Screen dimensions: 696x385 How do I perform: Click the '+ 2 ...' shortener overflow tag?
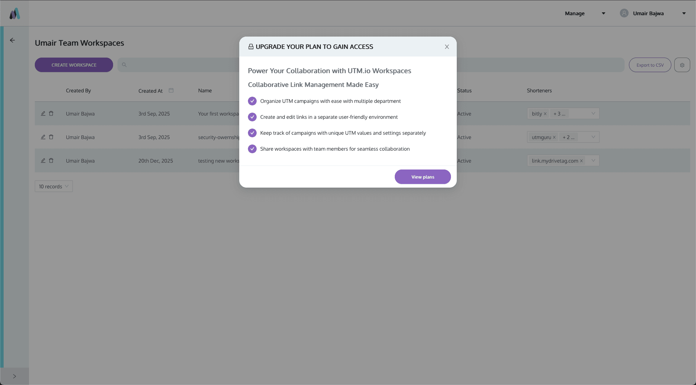point(568,137)
